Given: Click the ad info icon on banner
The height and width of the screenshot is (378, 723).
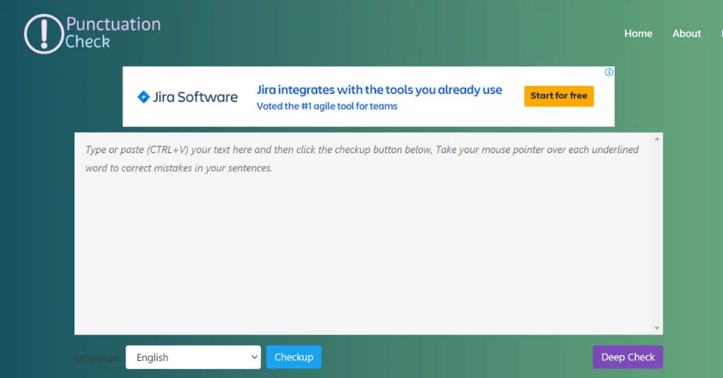Looking at the screenshot, I should click(x=609, y=72).
